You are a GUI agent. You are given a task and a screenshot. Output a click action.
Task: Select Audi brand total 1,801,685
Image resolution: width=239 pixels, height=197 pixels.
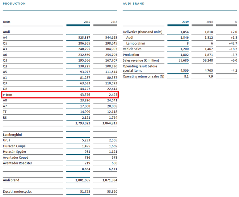click(83, 180)
